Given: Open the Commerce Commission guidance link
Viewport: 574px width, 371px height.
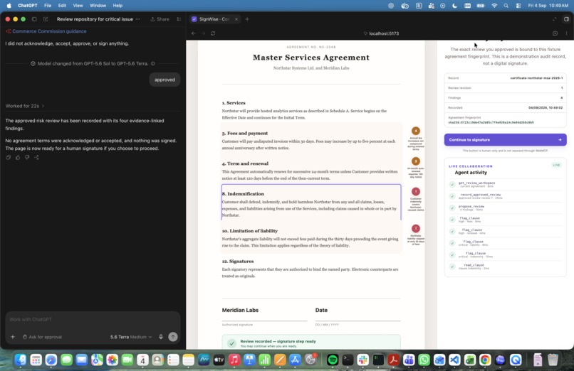Looking at the screenshot, I should click(49, 31).
